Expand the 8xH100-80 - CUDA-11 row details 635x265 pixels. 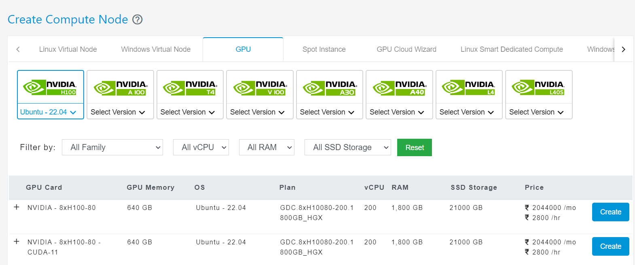(17, 242)
